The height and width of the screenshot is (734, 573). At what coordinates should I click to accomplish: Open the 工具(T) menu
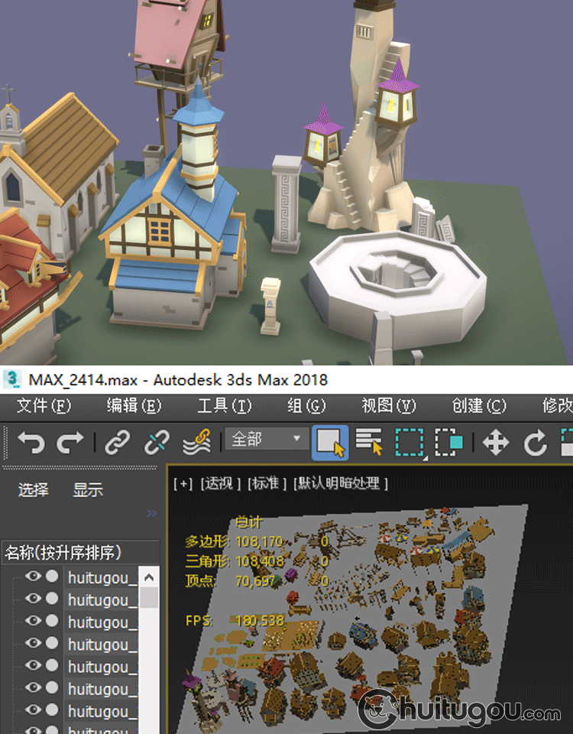click(x=224, y=405)
